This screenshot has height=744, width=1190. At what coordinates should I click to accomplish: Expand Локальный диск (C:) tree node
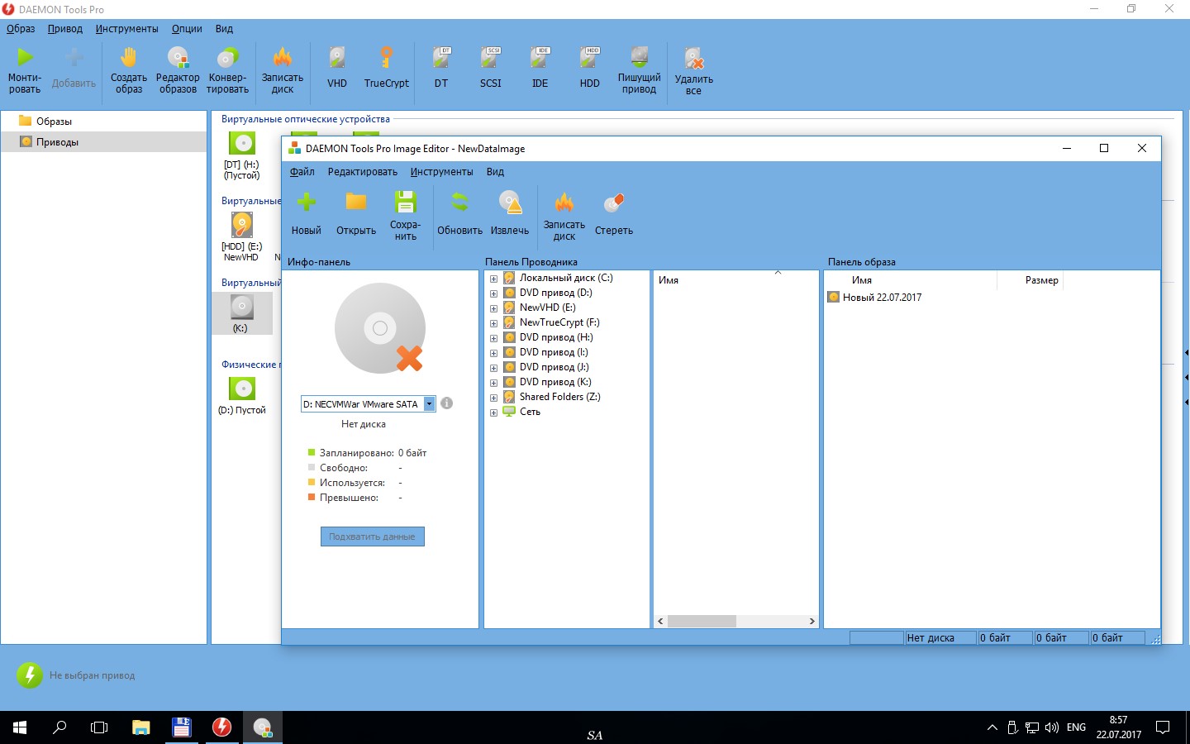tap(493, 279)
